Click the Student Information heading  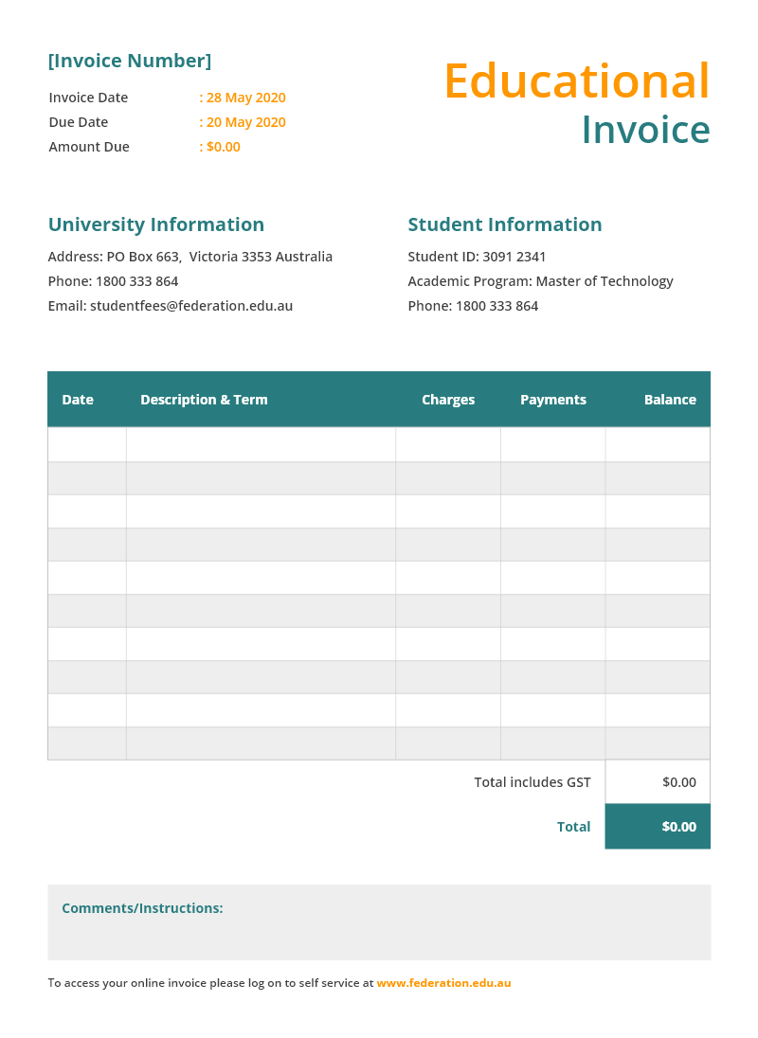(x=505, y=224)
